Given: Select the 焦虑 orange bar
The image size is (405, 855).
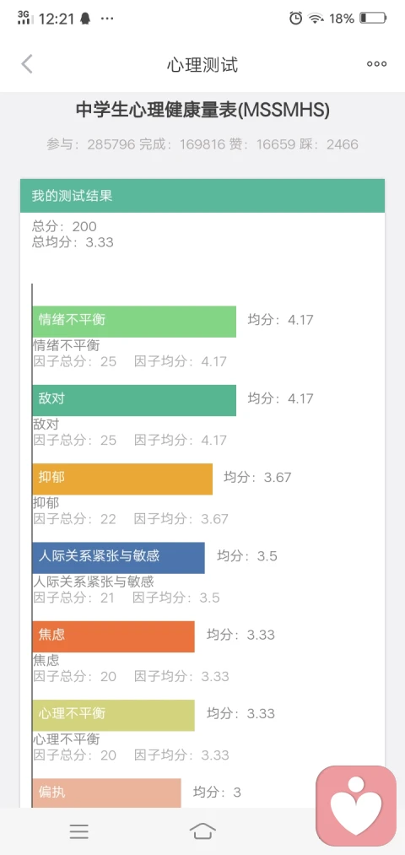Looking at the screenshot, I should 113,636.
